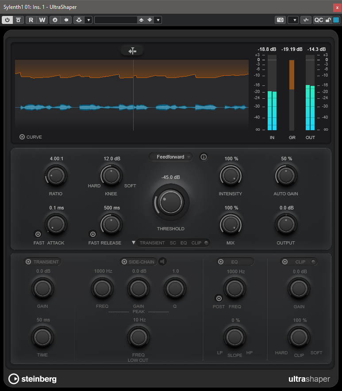This screenshot has height=391, width=342.
Task: Open the preset browser dropdown arrow
Action: point(158,20)
